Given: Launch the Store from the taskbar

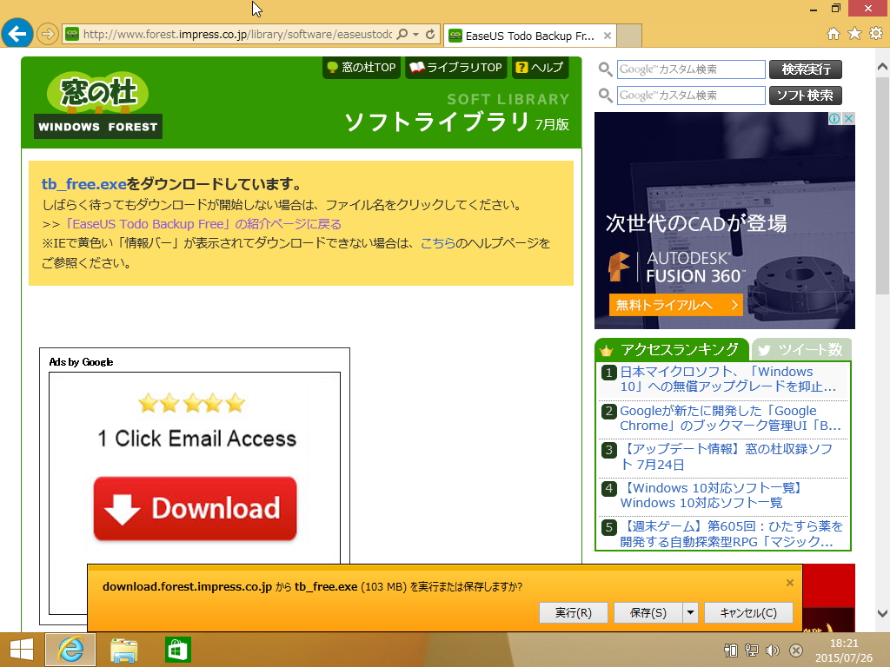Looking at the screenshot, I should 177,650.
